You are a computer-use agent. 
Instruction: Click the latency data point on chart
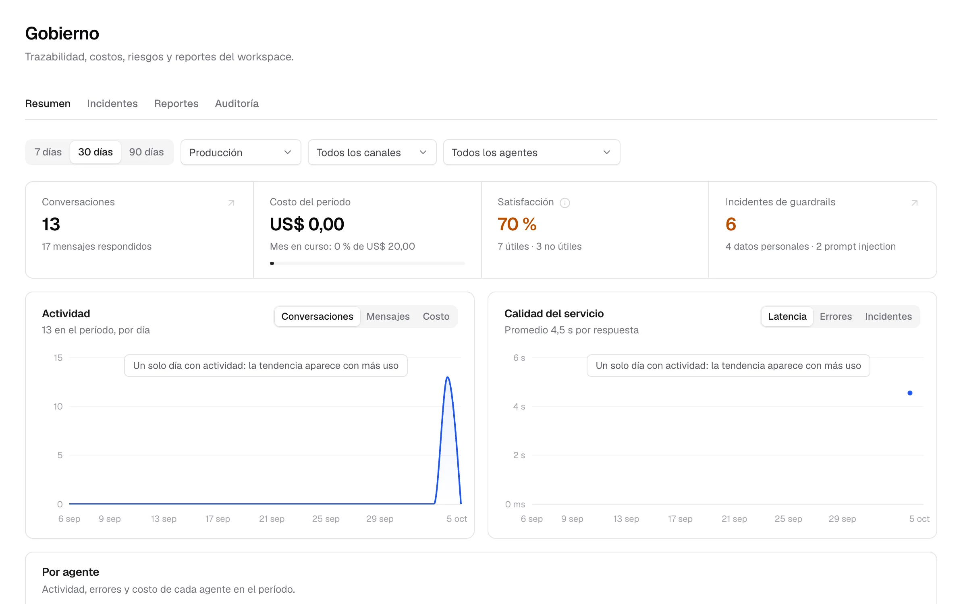910,393
